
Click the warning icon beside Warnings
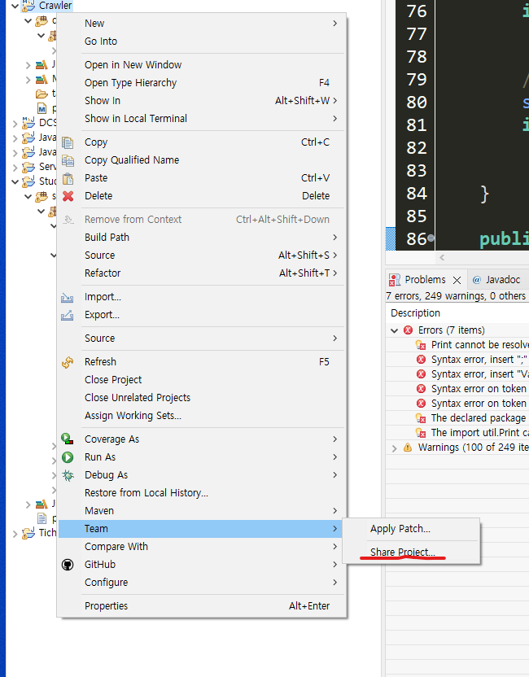(x=408, y=448)
